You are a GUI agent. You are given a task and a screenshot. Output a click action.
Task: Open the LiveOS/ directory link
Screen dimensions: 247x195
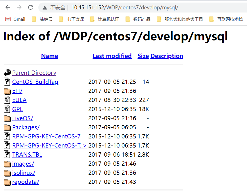(22, 118)
